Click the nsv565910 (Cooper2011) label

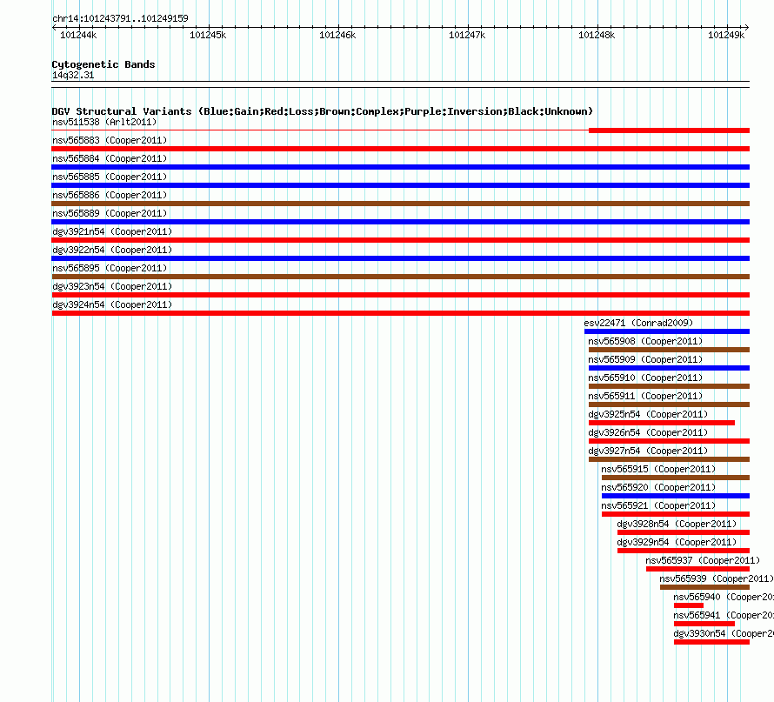point(645,378)
